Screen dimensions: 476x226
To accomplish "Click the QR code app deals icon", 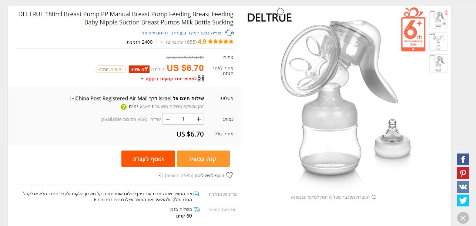I will coord(201,78).
